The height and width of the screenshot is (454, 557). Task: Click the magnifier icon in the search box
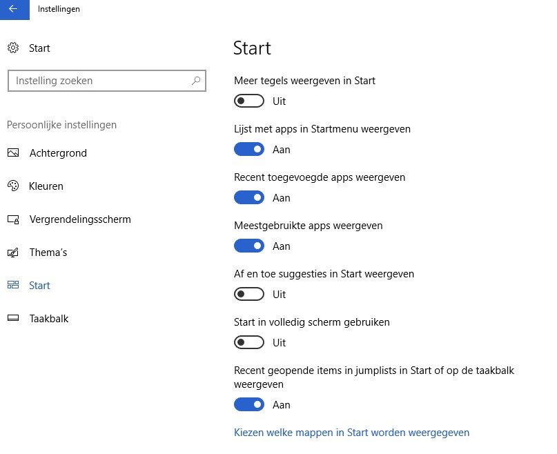[196, 81]
